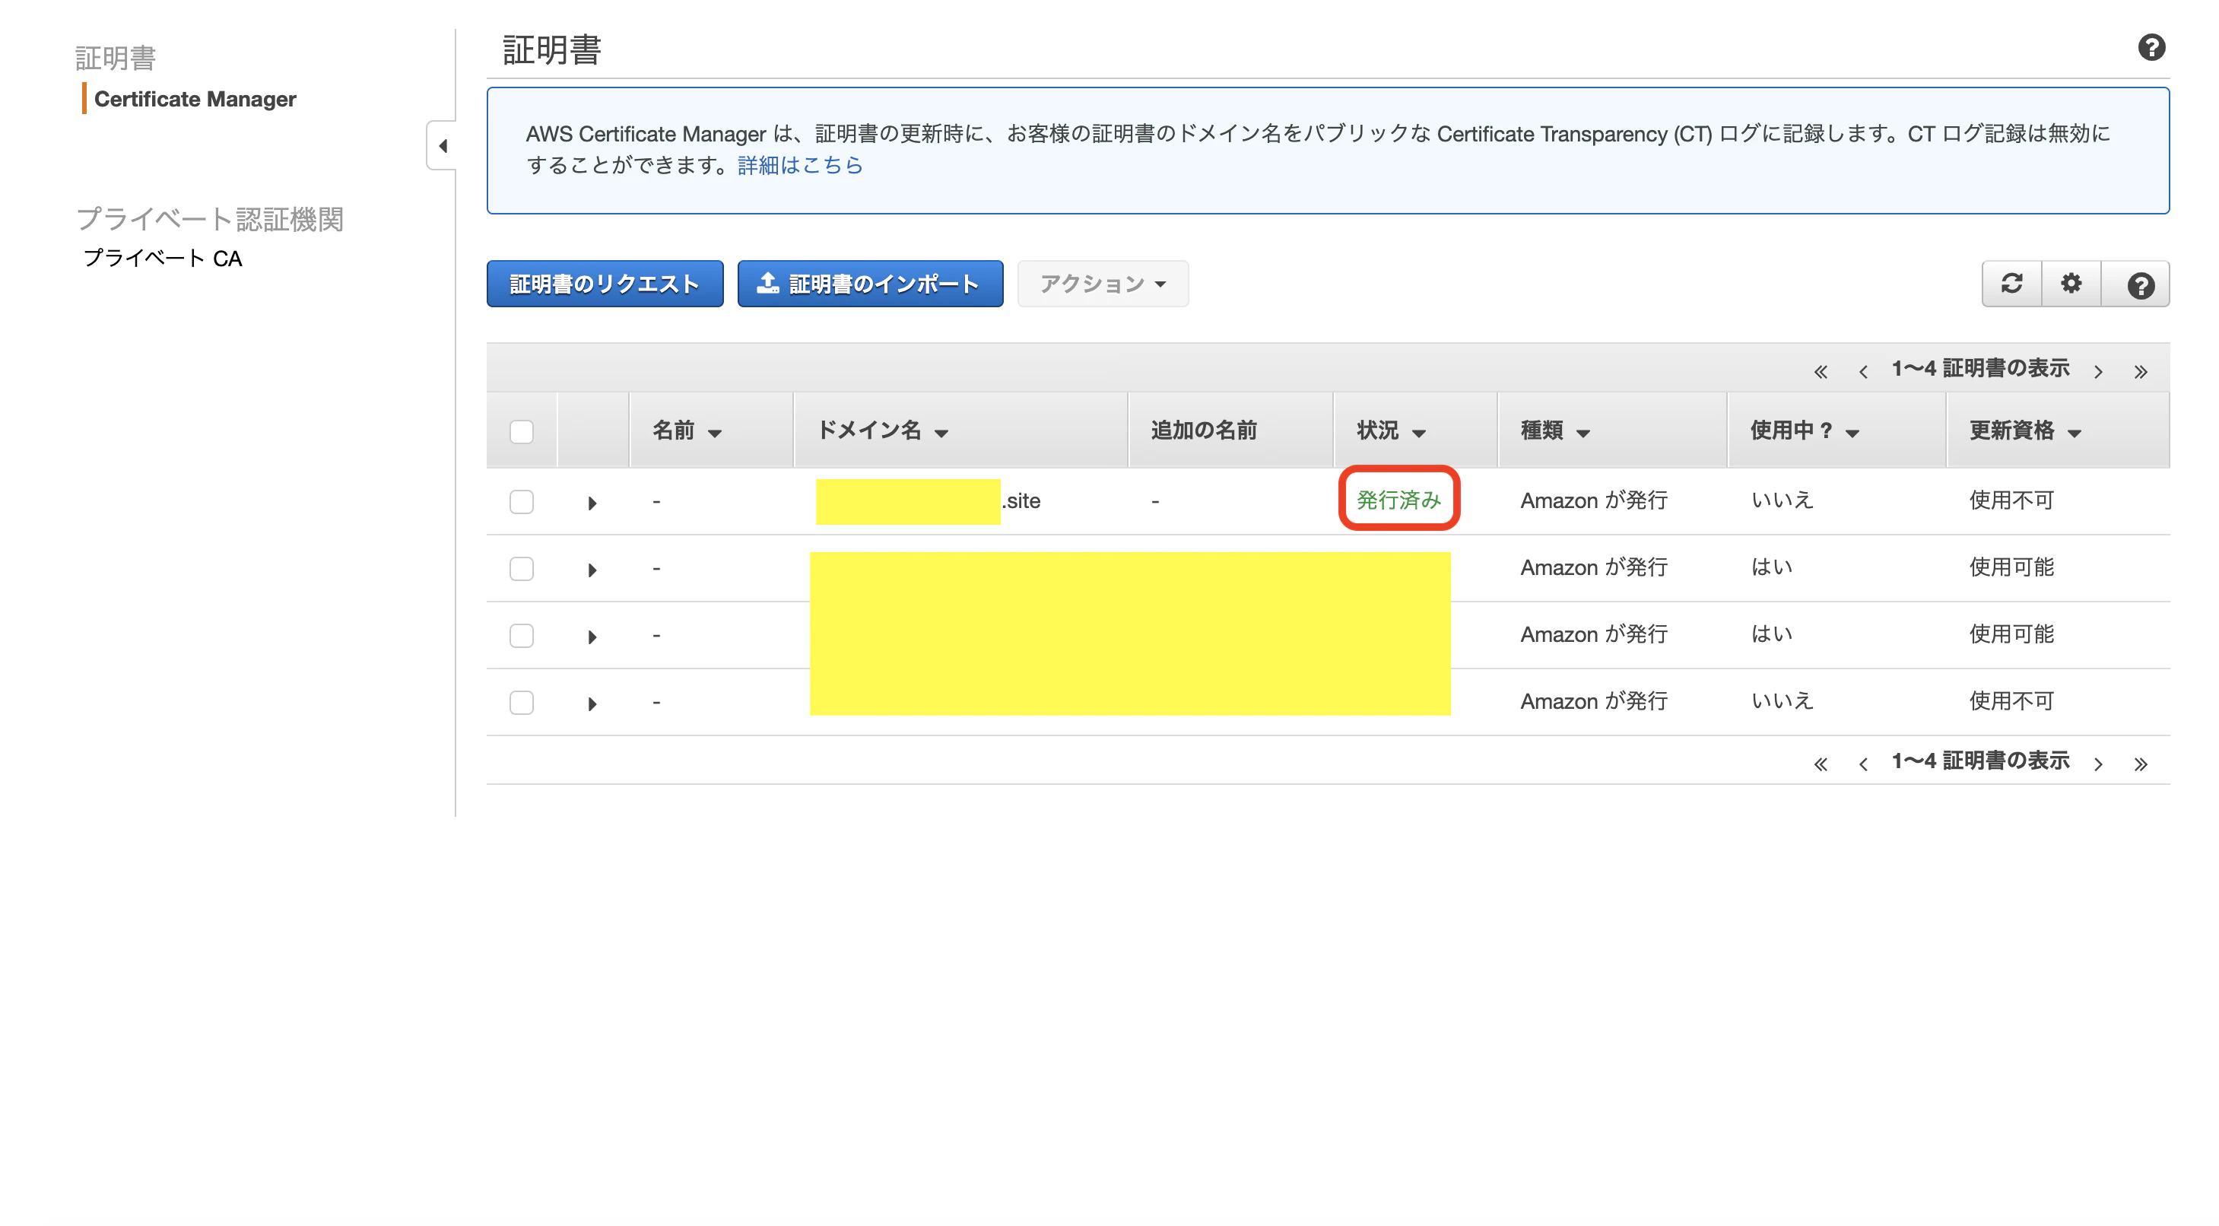The width and height of the screenshot is (2219, 1226).
Task: Click いいえ in the .site row
Action: pos(1783,500)
